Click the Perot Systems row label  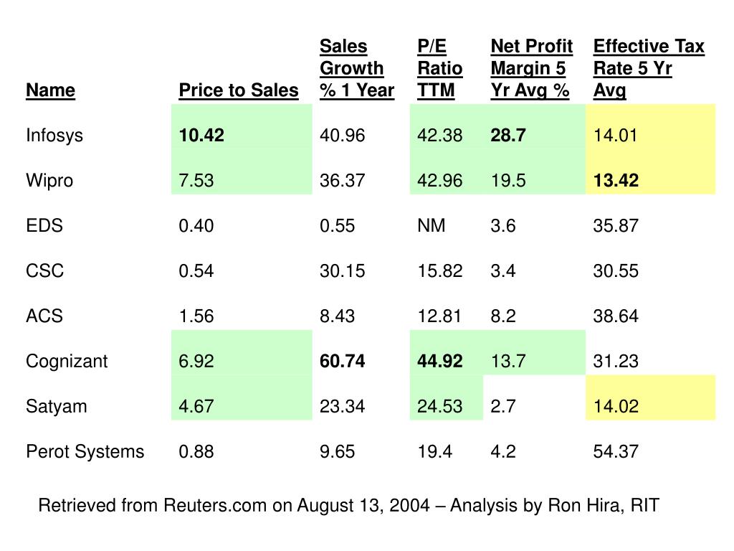point(85,451)
